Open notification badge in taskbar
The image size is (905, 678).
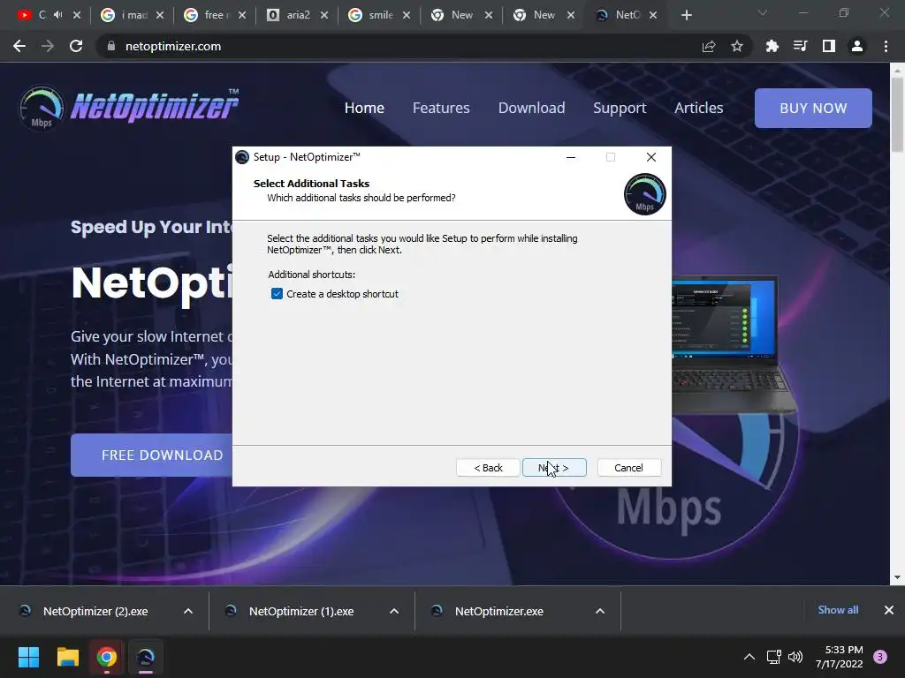point(880,657)
